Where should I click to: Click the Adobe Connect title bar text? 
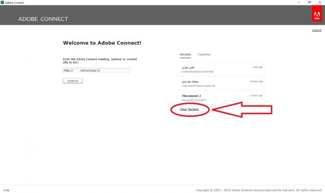click(15, 2)
